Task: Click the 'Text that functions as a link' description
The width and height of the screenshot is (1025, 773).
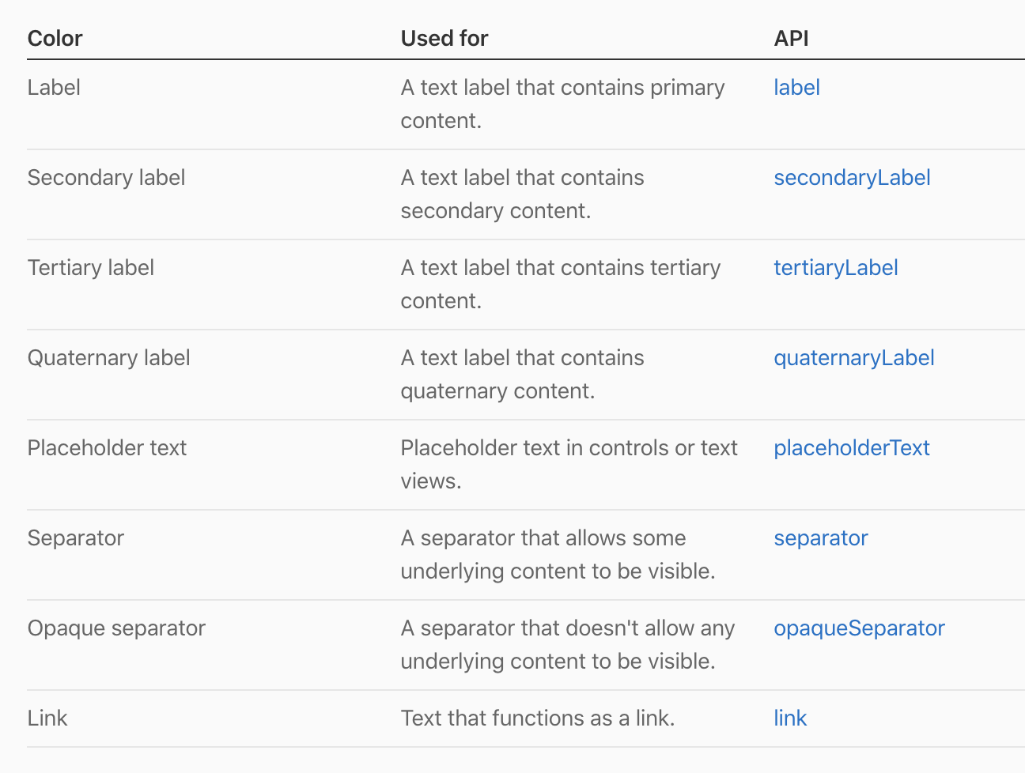Action: pos(537,718)
